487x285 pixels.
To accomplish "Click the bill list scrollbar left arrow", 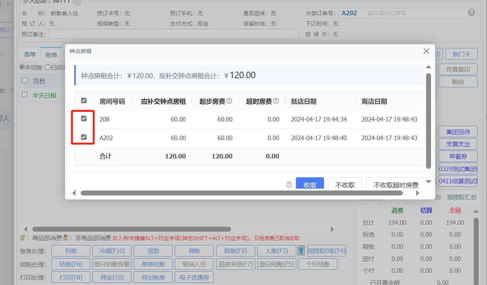I will [26, 229].
